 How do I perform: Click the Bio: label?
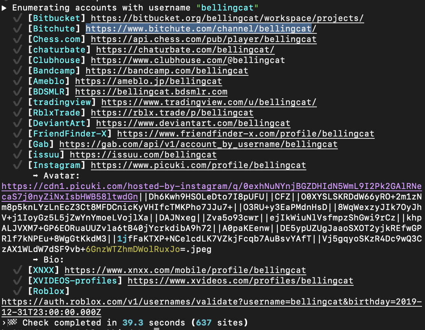click(x=54, y=259)
